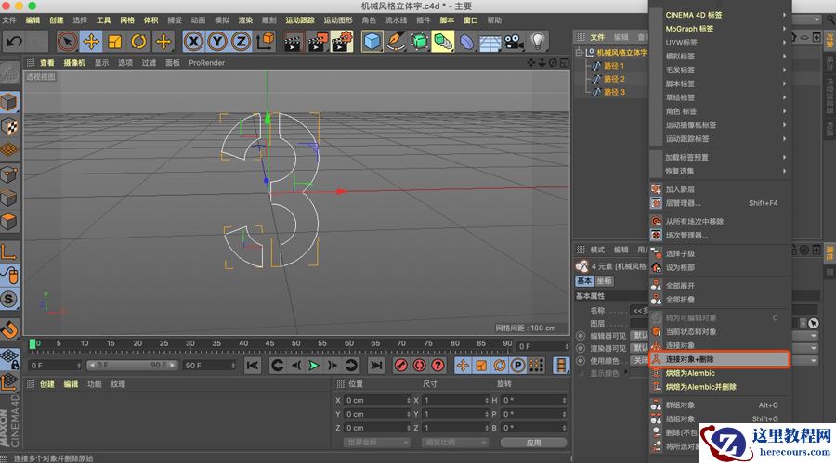Click the Record Active Objects button
This screenshot has width=836, height=463.
[x=401, y=365]
